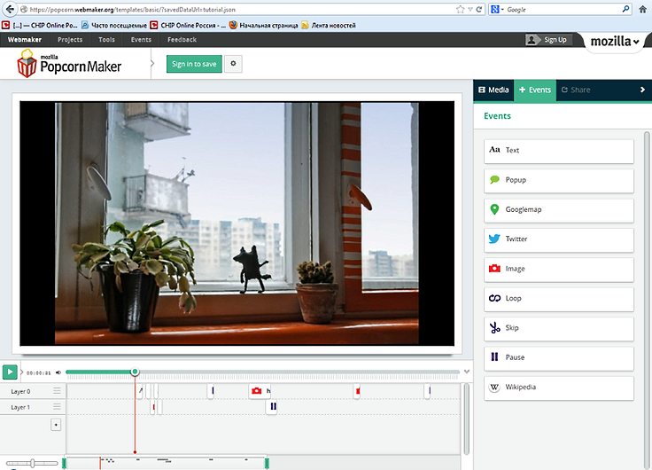Switch to the Media tab
The height and width of the screenshot is (470, 652).
pos(493,90)
